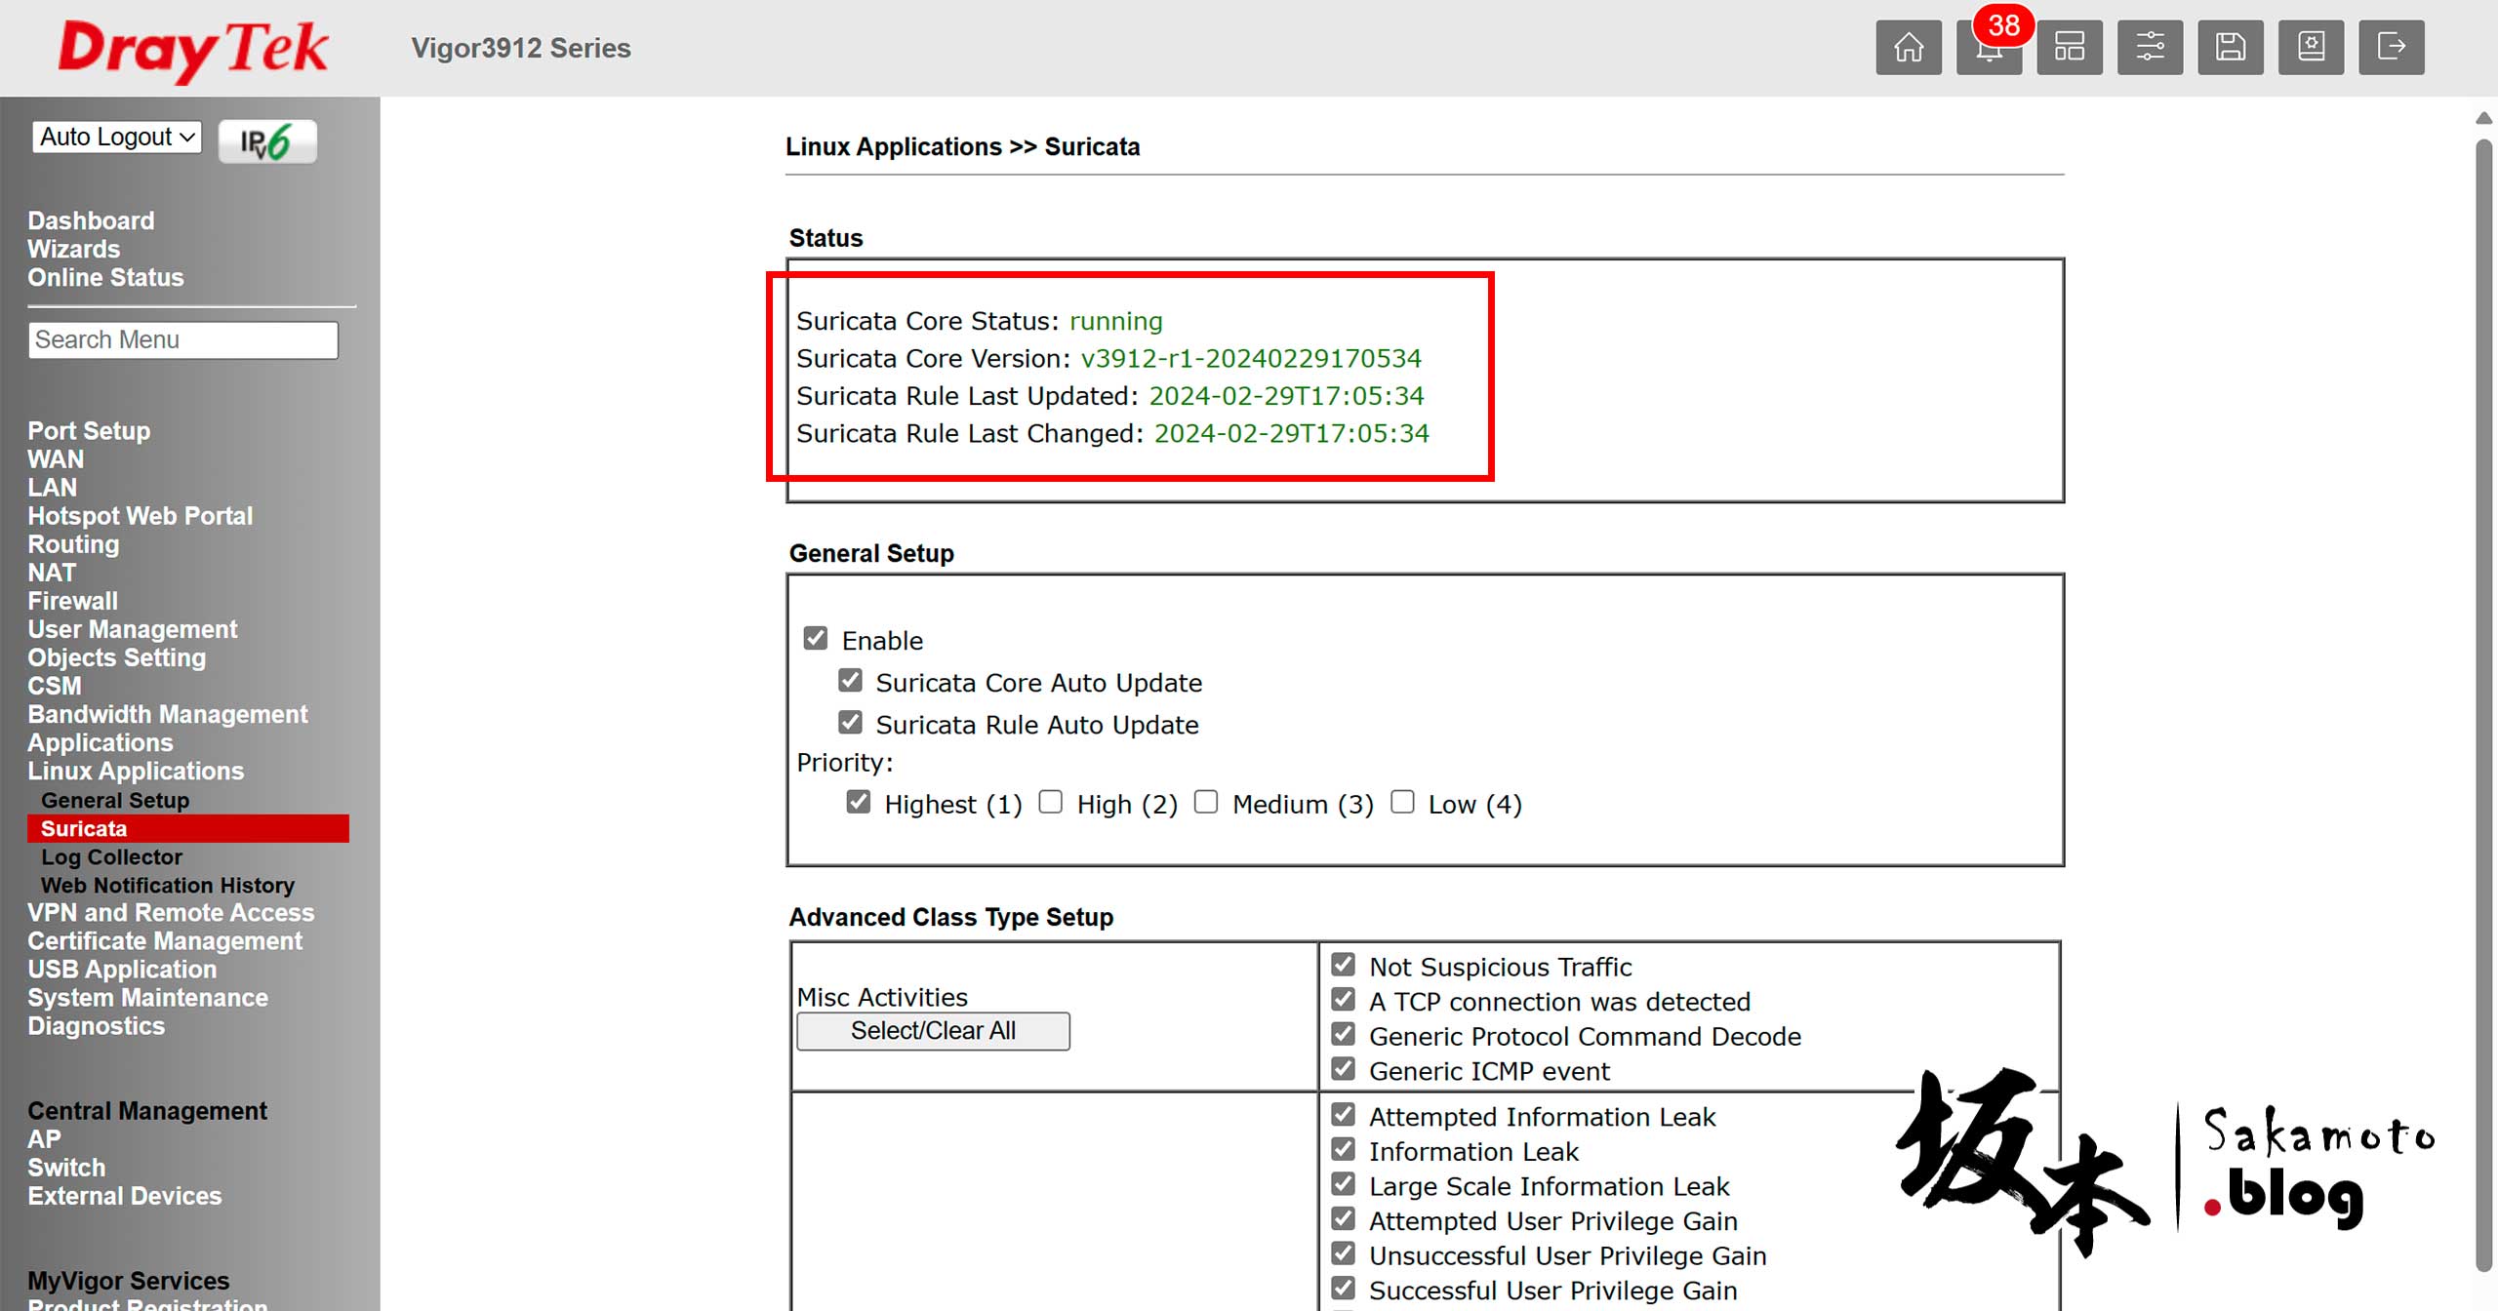This screenshot has width=2498, height=1311.
Task: Open USB Application menu
Action: click(x=122, y=969)
